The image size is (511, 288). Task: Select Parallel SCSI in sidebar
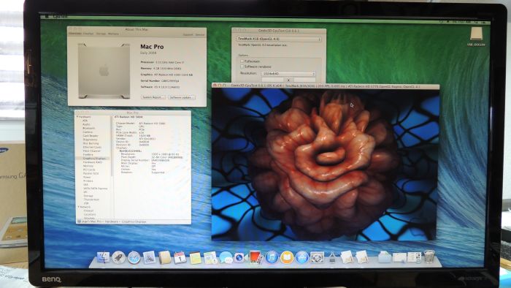91,173
